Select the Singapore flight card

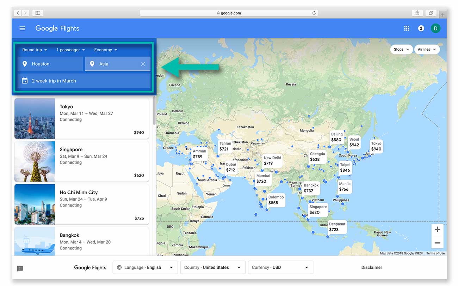[x=81, y=161]
